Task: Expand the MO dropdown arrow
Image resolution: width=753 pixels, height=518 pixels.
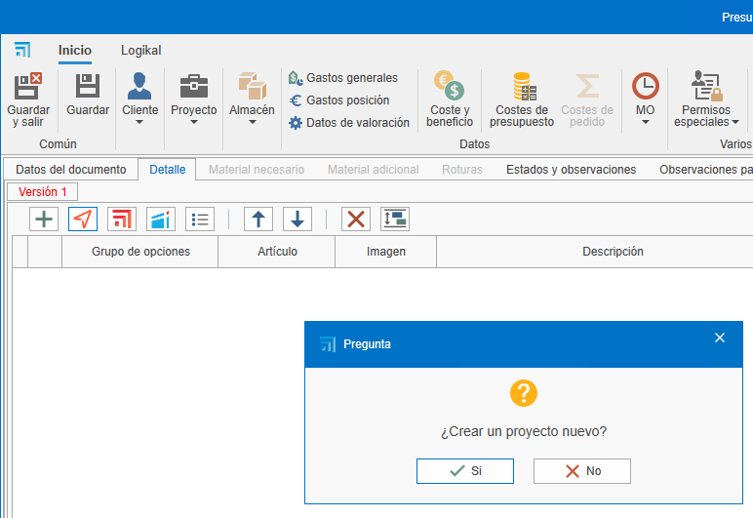Action: tap(646, 122)
